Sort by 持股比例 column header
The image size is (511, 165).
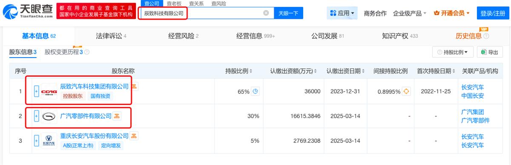coord(239,70)
